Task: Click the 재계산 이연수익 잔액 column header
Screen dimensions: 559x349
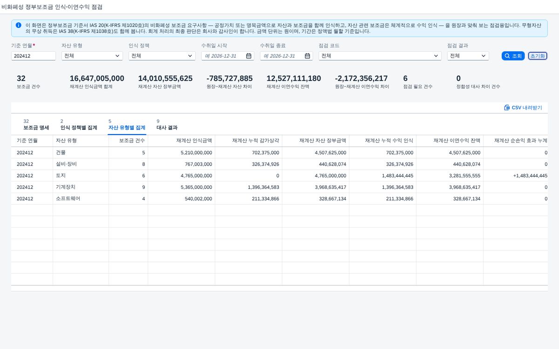Action: point(450,141)
